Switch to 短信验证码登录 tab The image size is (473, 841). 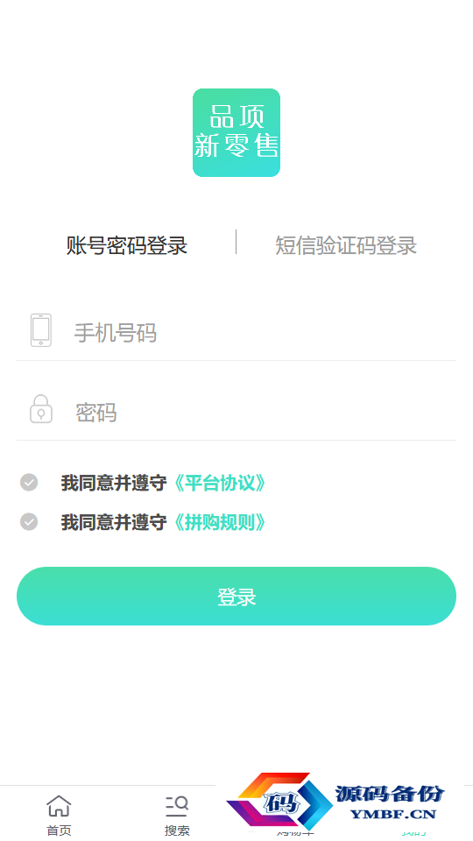pyautogui.click(x=346, y=245)
